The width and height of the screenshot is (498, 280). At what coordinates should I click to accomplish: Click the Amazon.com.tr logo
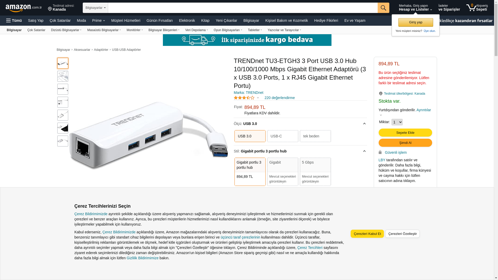pyautogui.click(x=24, y=8)
